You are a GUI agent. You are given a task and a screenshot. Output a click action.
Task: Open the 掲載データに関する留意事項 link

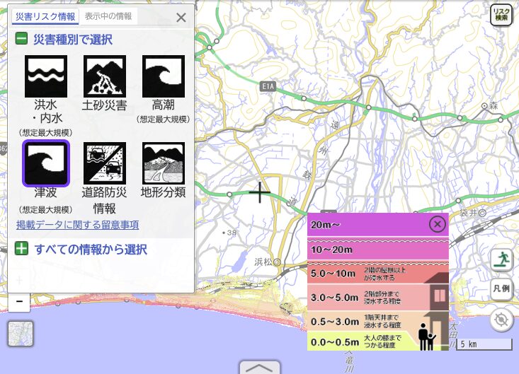[x=77, y=225]
